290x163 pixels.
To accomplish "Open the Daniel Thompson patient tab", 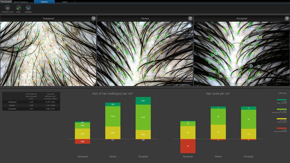I will point(21,2).
